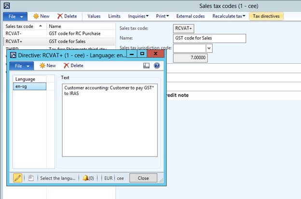Click the Sales tax codes window app icon
This screenshot has width=301, height=199.
[7, 6]
